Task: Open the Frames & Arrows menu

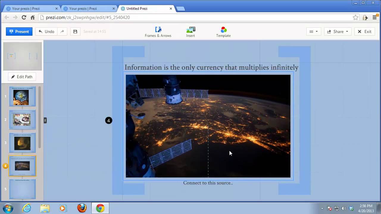Action: coord(158,32)
